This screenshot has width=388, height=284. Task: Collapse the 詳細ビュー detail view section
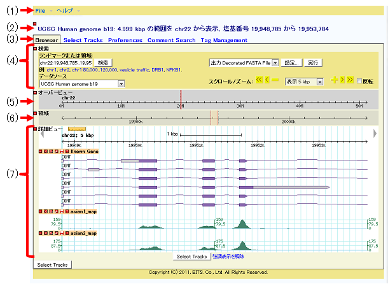click(x=35, y=129)
